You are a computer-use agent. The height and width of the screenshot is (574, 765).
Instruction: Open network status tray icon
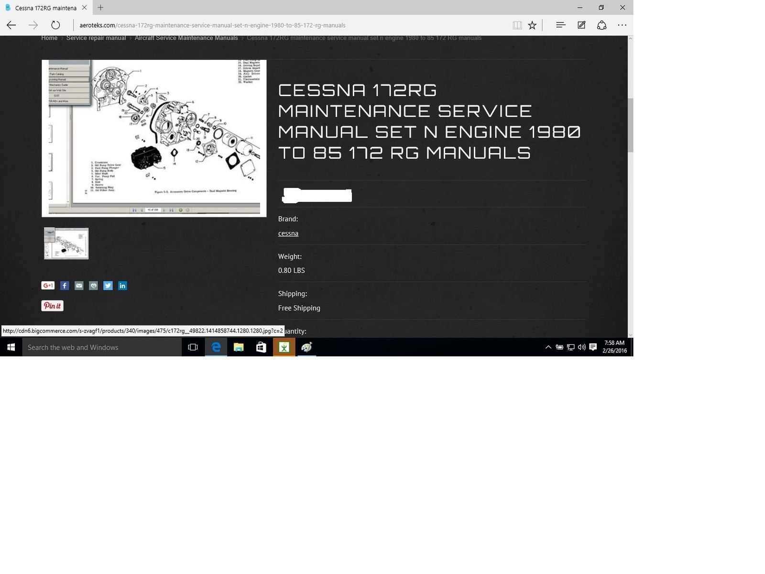[x=570, y=347]
